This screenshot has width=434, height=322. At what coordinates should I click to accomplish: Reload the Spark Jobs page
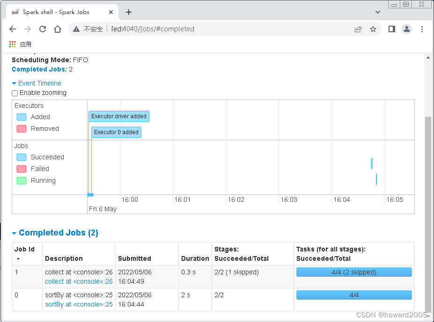pyautogui.click(x=43, y=29)
